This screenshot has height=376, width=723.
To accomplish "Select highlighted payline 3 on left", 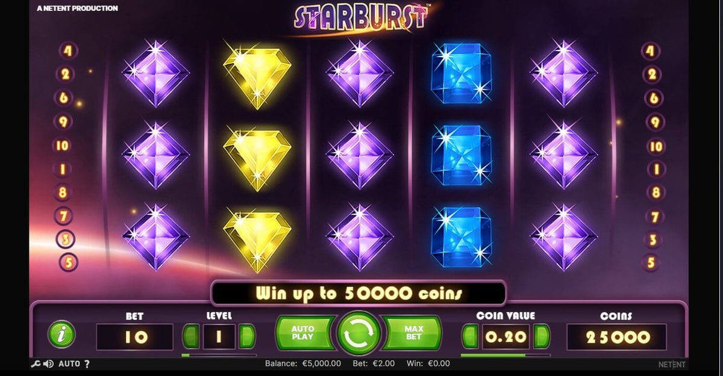I will click(65, 239).
